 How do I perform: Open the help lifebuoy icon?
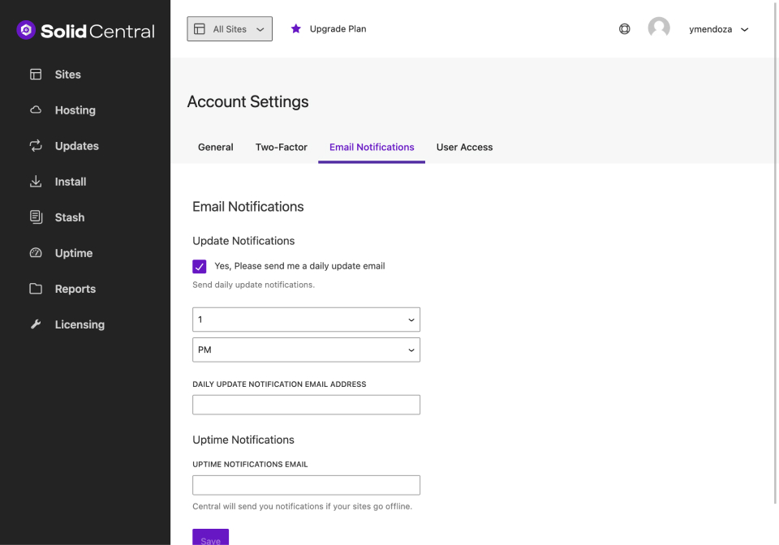[x=625, y=29]
